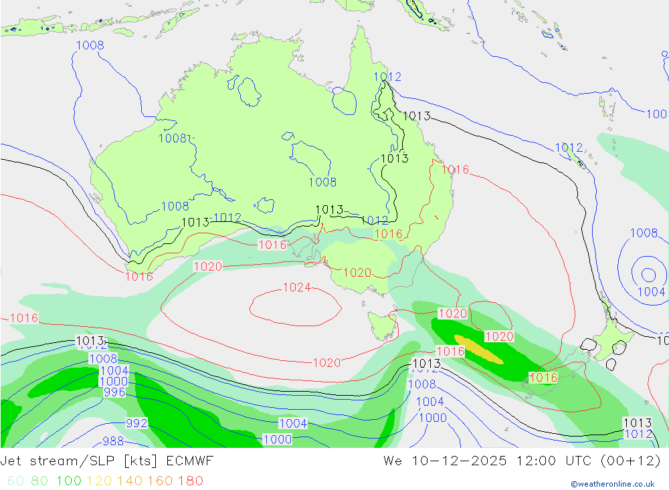Click the 1004 label inside the concentric low
669x490 pixels.
pyautogui.click(x=651, y=292)
